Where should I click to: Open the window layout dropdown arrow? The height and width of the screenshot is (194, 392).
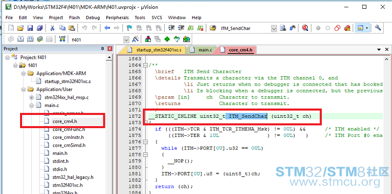coord(367,28)
